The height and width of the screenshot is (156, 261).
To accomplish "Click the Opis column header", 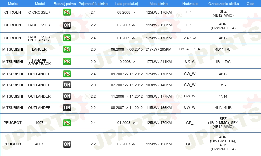I will click(250, 4).
